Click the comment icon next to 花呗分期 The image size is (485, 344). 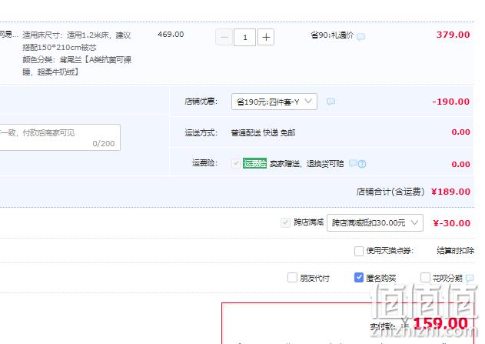pyautogui.click(x=470, y=278)
